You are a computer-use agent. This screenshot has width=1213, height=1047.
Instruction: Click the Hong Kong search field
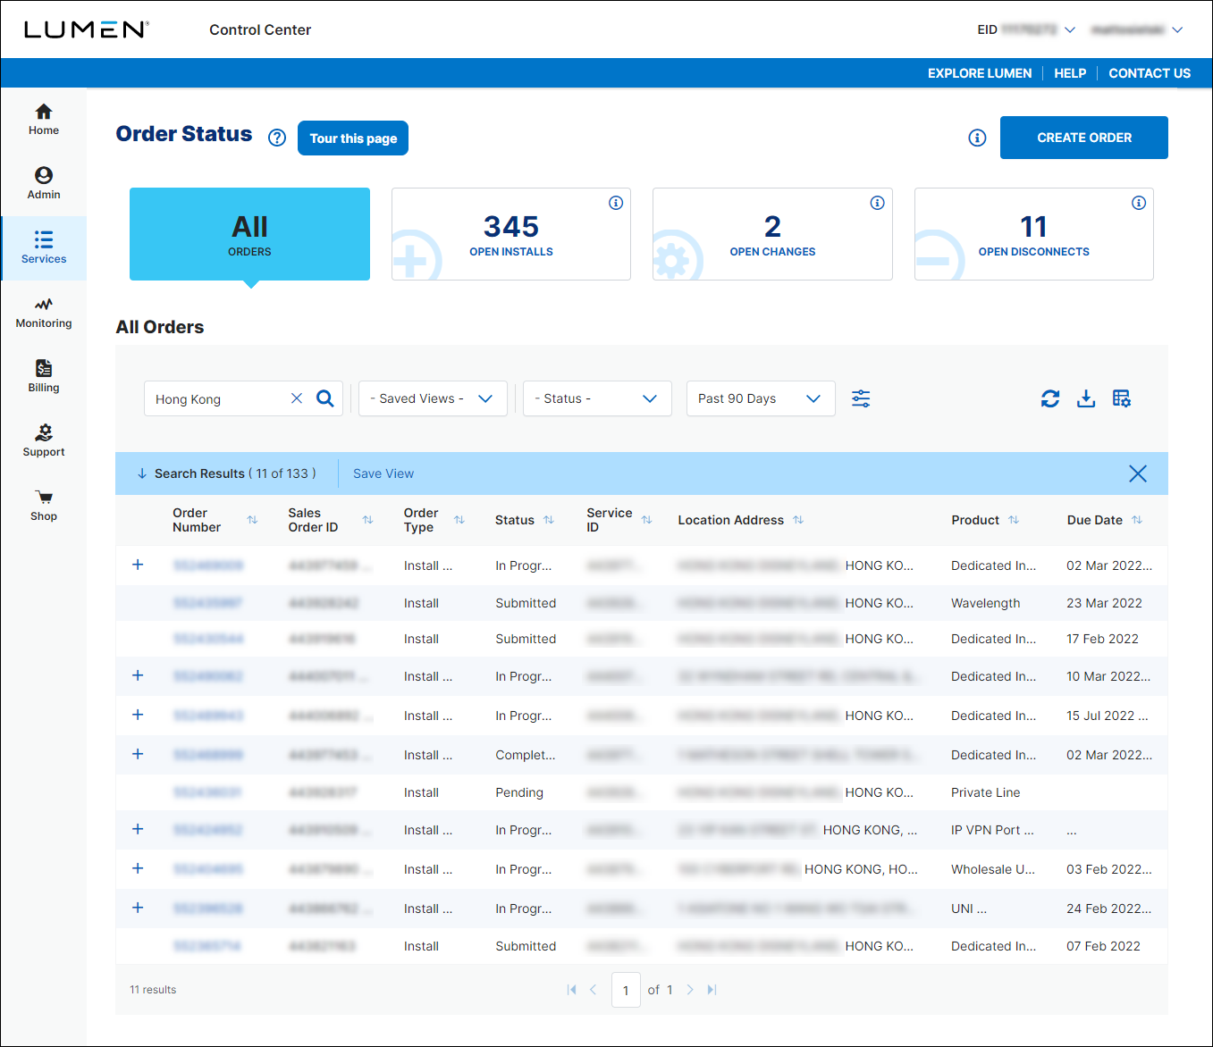(x=219, y=398)
